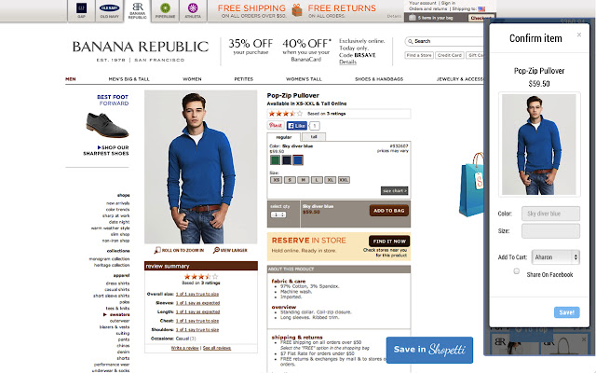Click the United States flag icon
The height and width of the screenshot is (373, 596).
(481, 8)
